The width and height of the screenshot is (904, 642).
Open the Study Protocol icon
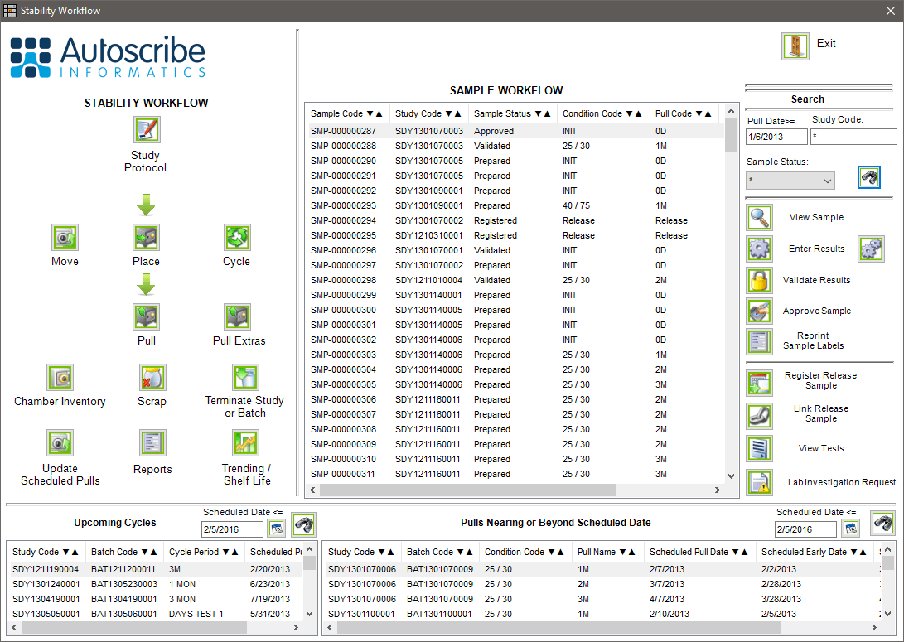coord(147,130)
